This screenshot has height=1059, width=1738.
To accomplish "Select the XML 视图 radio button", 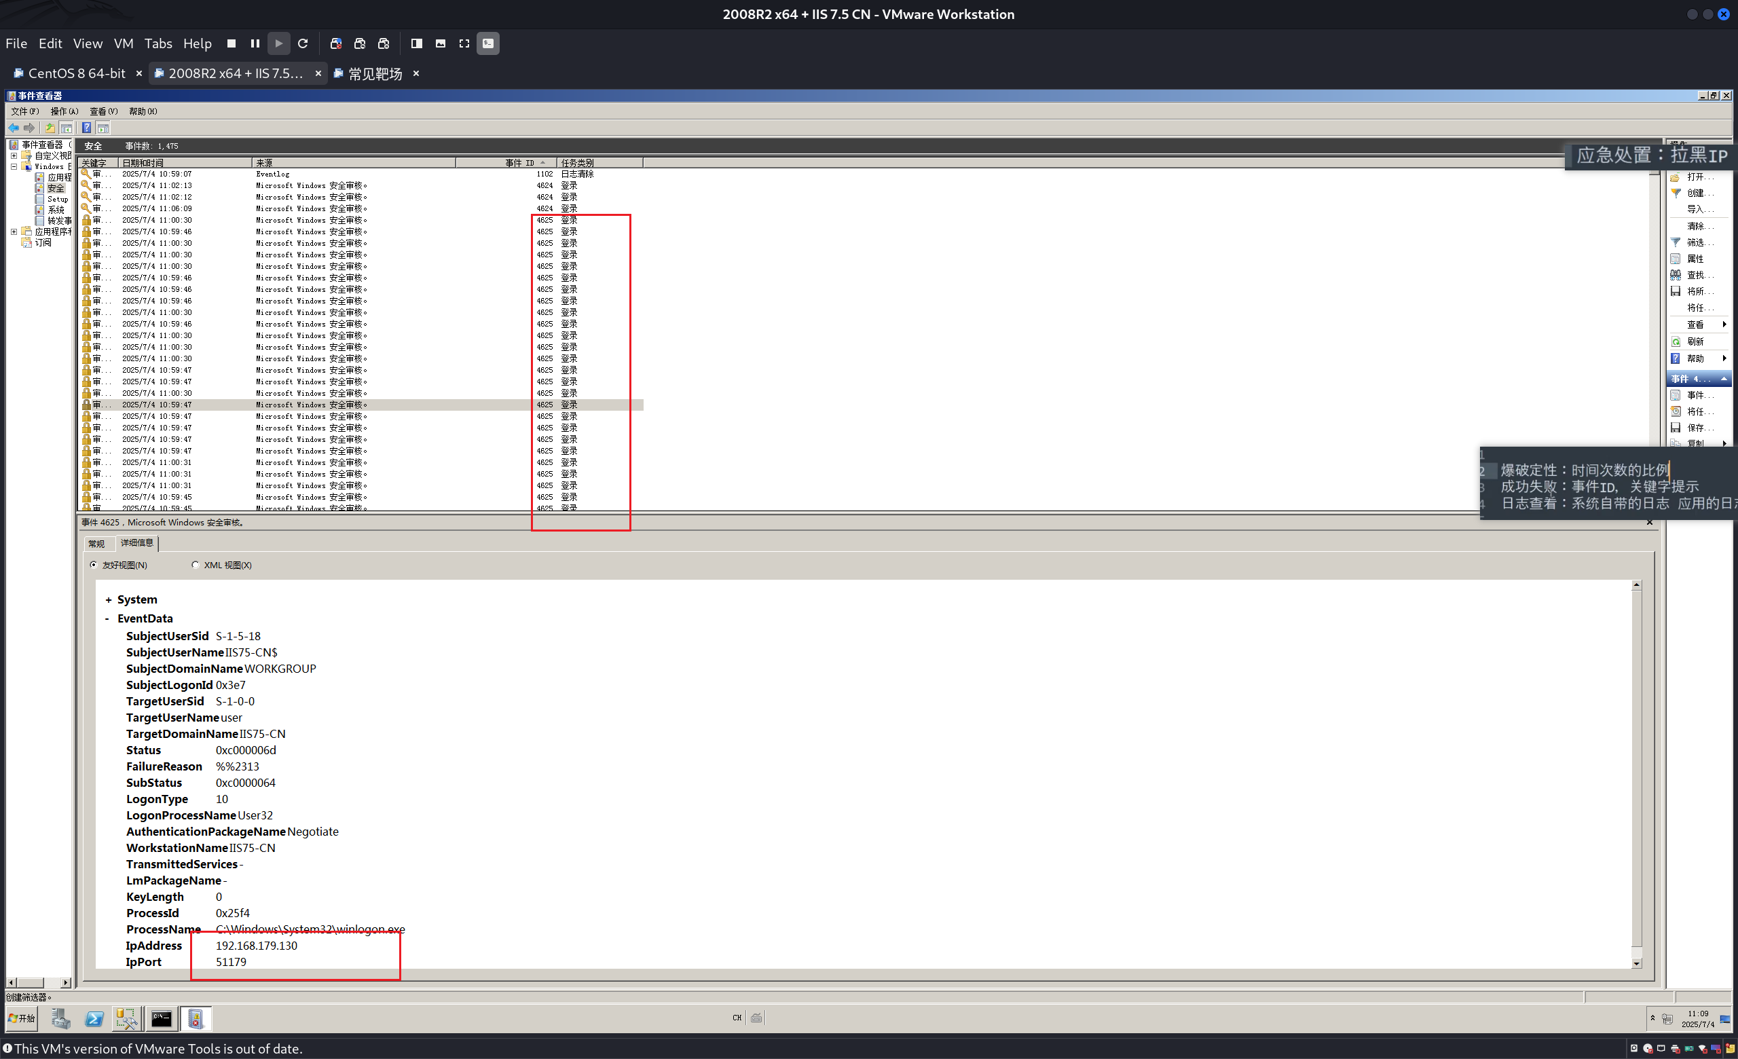I will (196, 565).
